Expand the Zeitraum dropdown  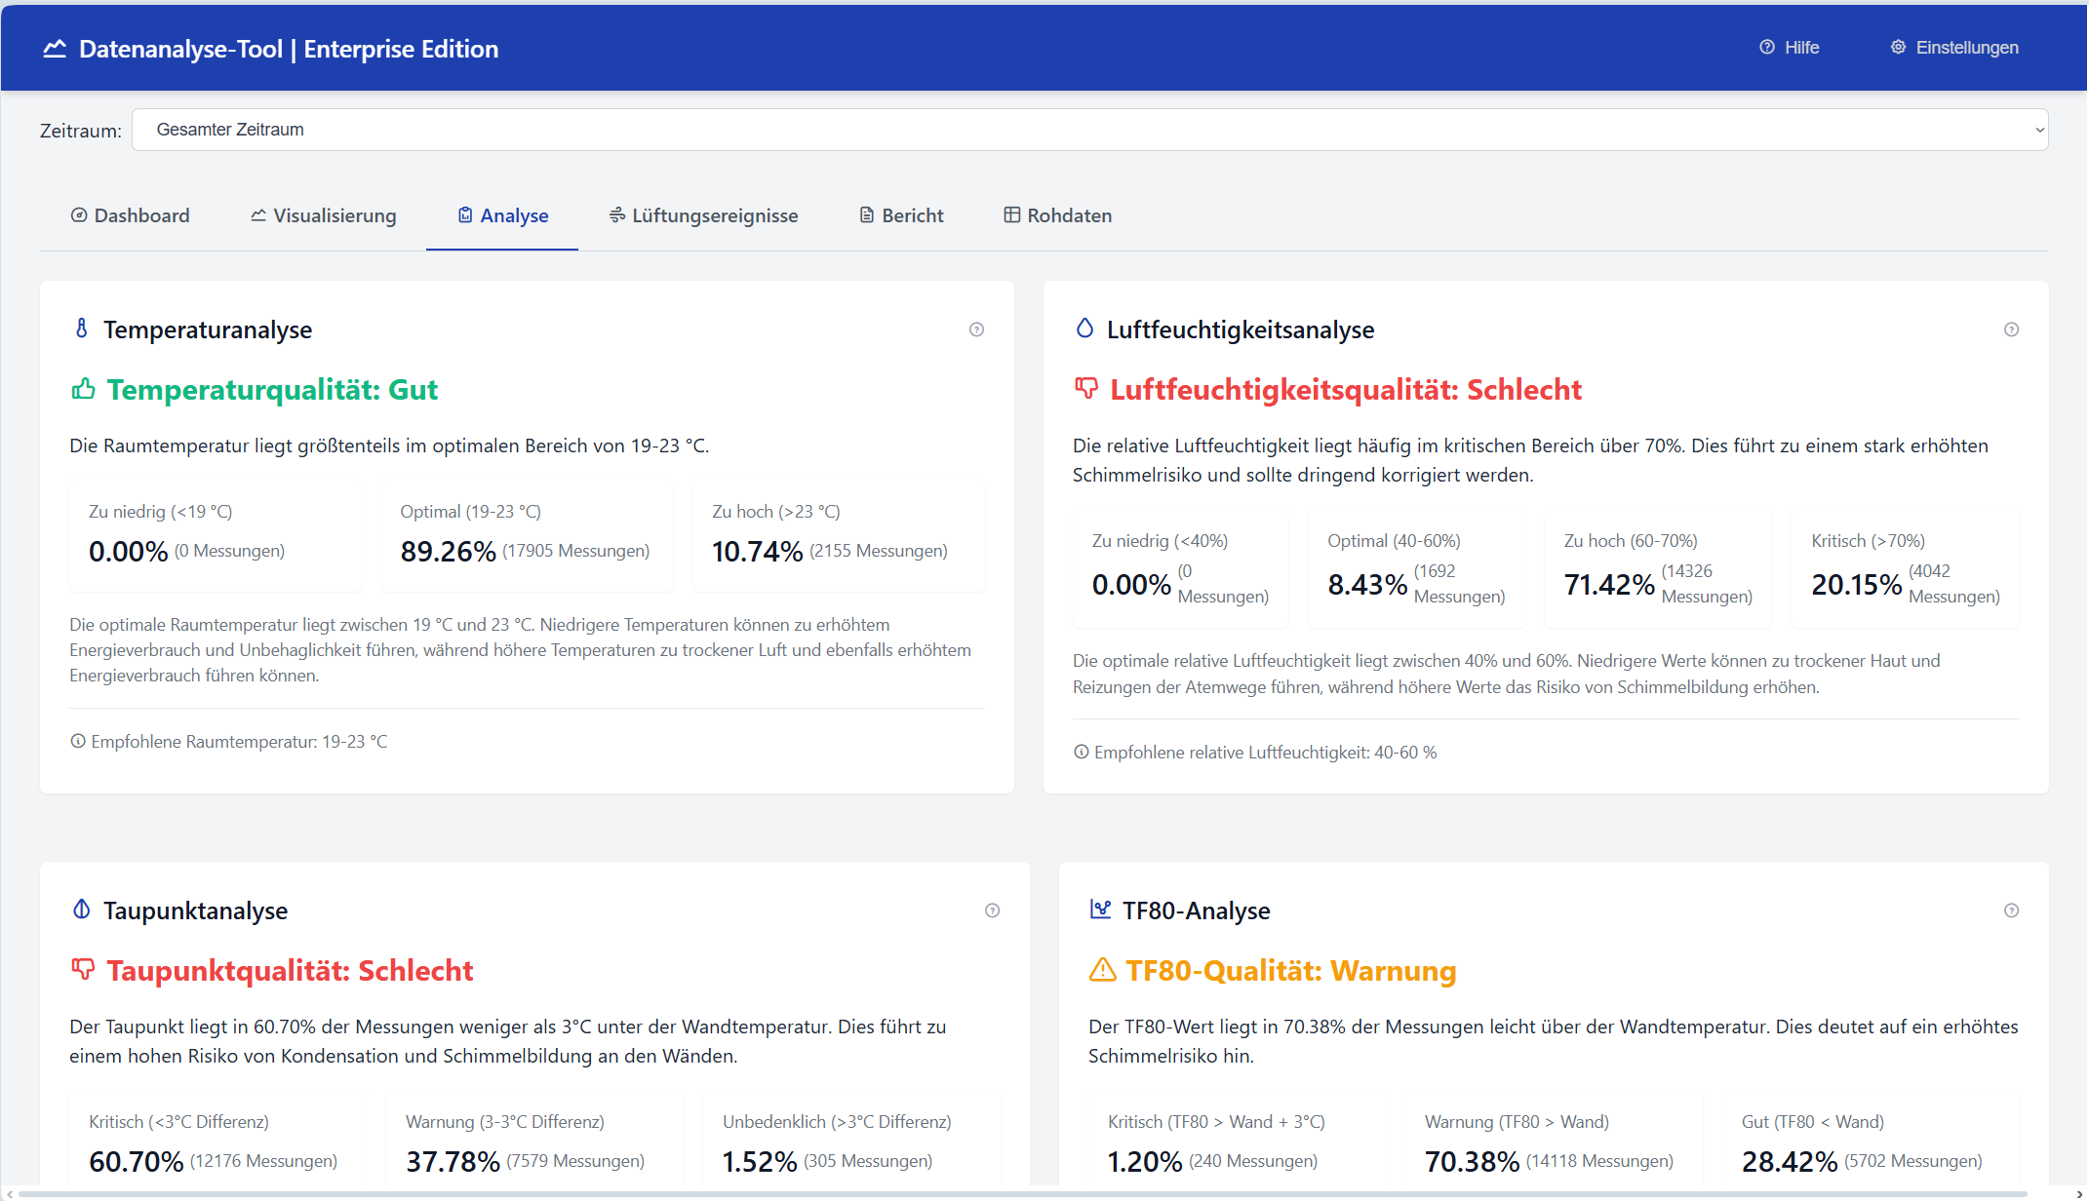[x=1089, y=130]
